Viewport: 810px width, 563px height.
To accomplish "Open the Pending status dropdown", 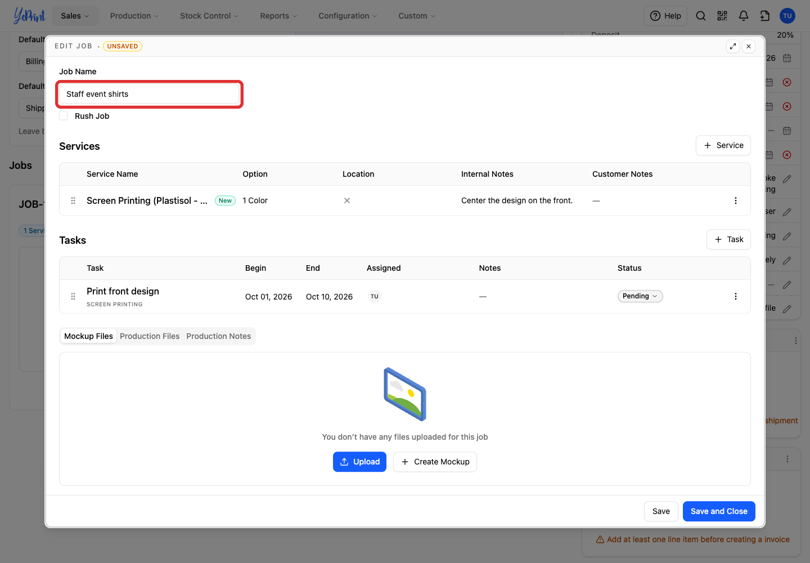I will coord(640,296).
